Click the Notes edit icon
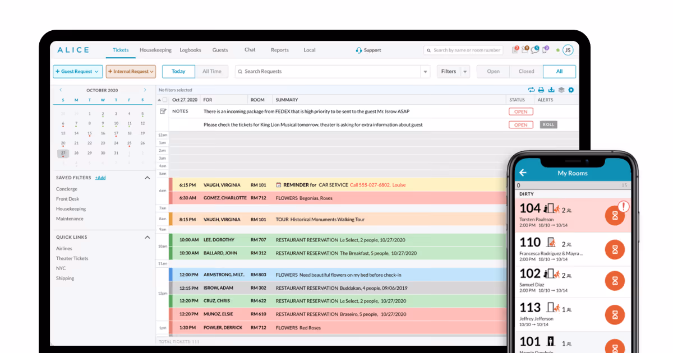This screenshot has width=673, height=353. pyautogui.click(x=163, y=112)
